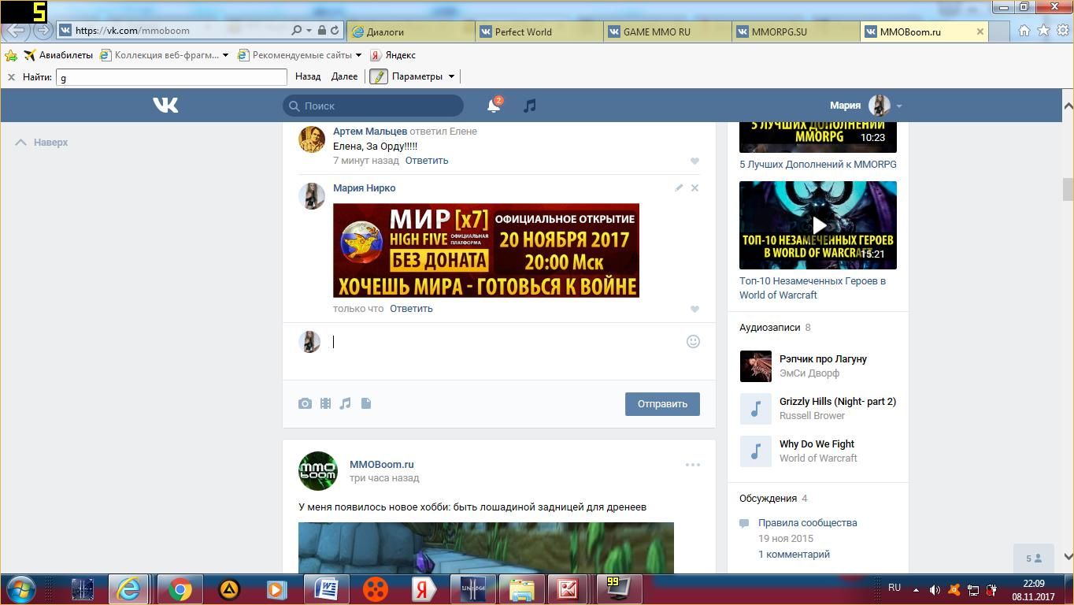The height and width of the screenshot is (605, 1074).
Task: Expand the Мария profile menu arrow
Action: (898, 106)
